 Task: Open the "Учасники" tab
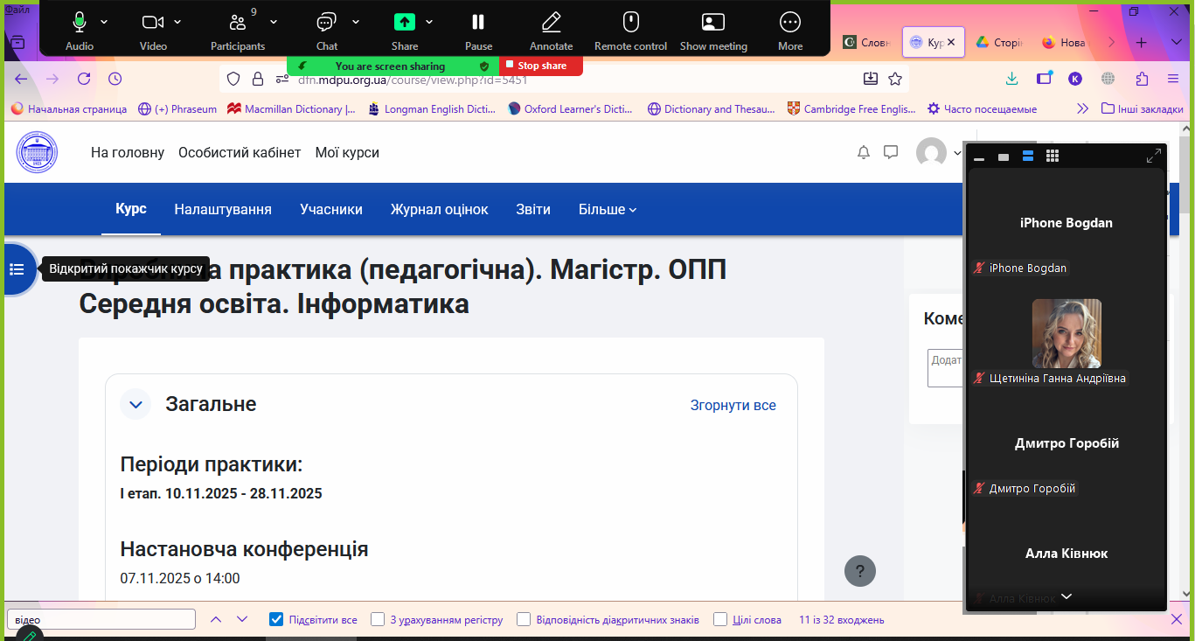coord(330,210)
